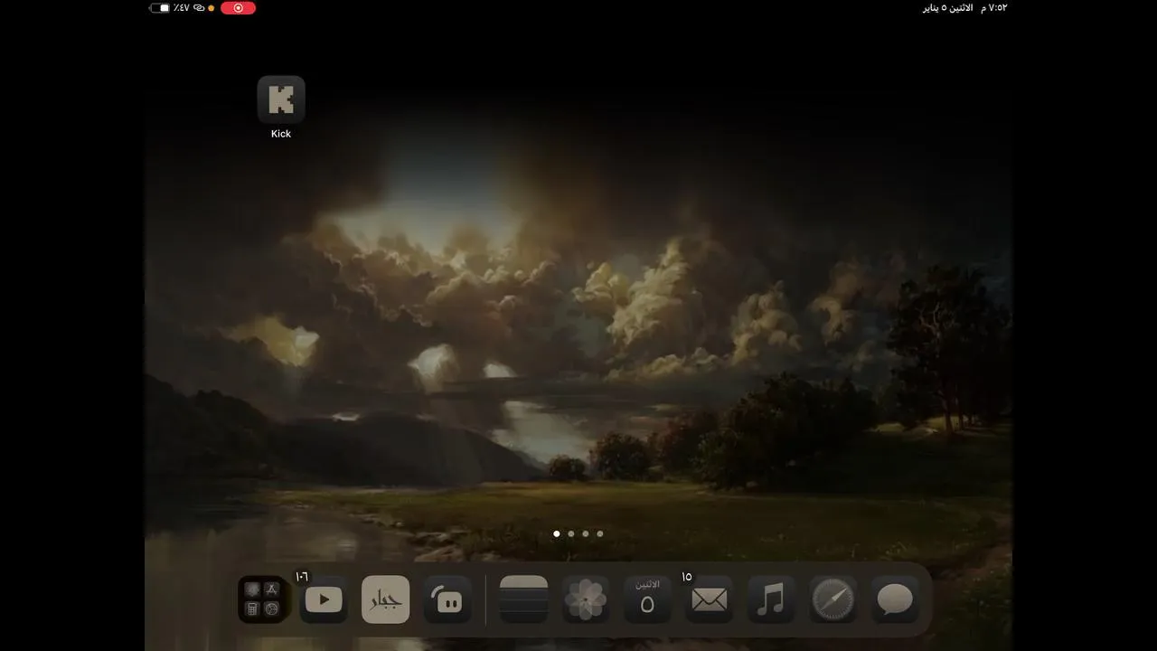Tap the Kick label under the icon

(281, 134)
